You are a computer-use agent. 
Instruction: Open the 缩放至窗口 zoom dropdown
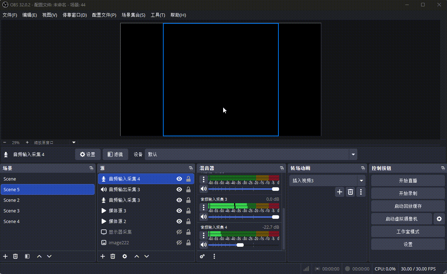73,142
